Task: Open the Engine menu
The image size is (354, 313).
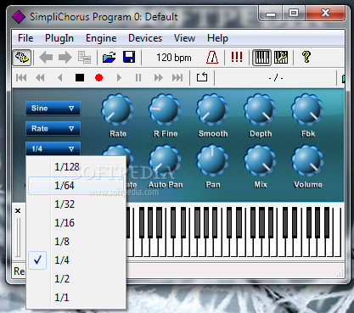Action: [101, 38]
